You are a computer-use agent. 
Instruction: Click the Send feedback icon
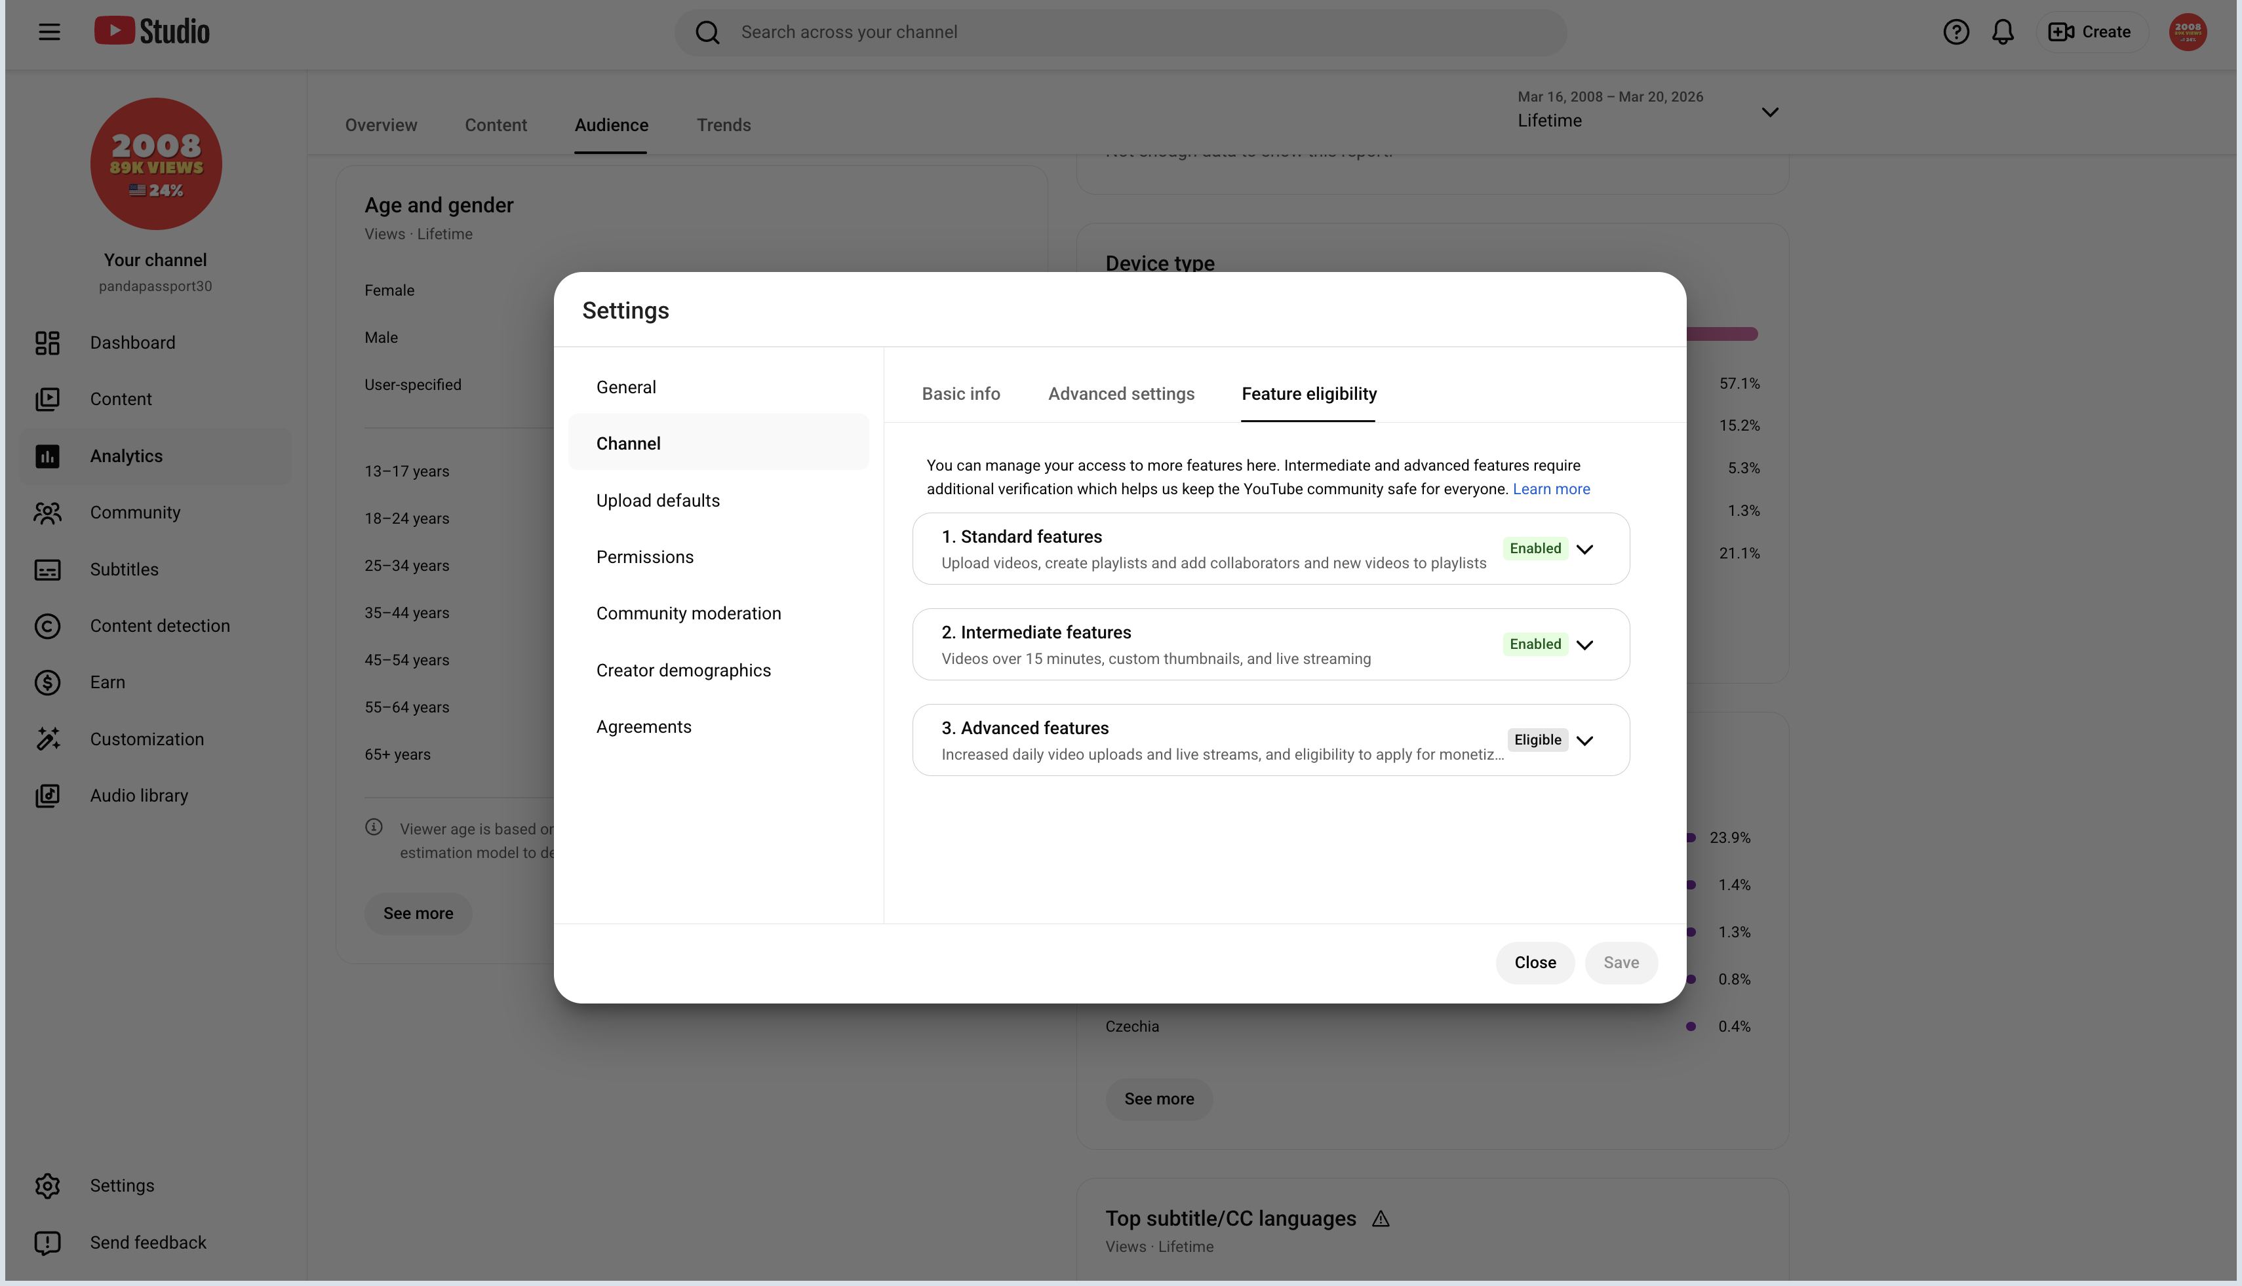pyautogui.click(x=48, y=1243)
